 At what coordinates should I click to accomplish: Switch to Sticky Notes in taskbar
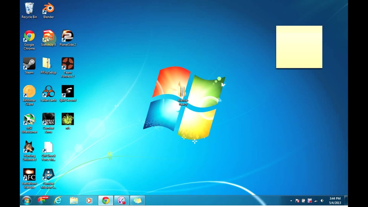[137, 201]
